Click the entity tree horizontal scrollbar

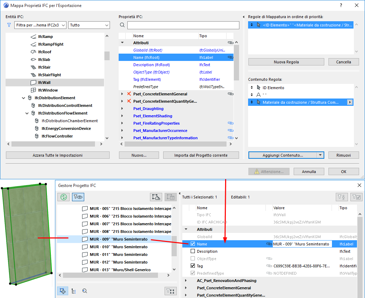(x=53, y=144)
